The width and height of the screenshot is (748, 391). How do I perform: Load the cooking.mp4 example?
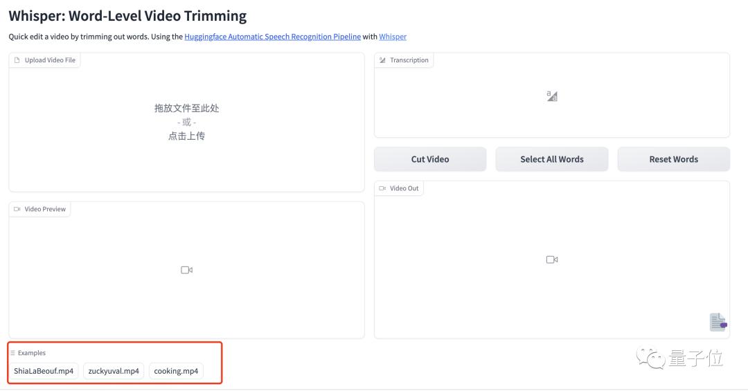pyautogui.click(x=176, y=371)
